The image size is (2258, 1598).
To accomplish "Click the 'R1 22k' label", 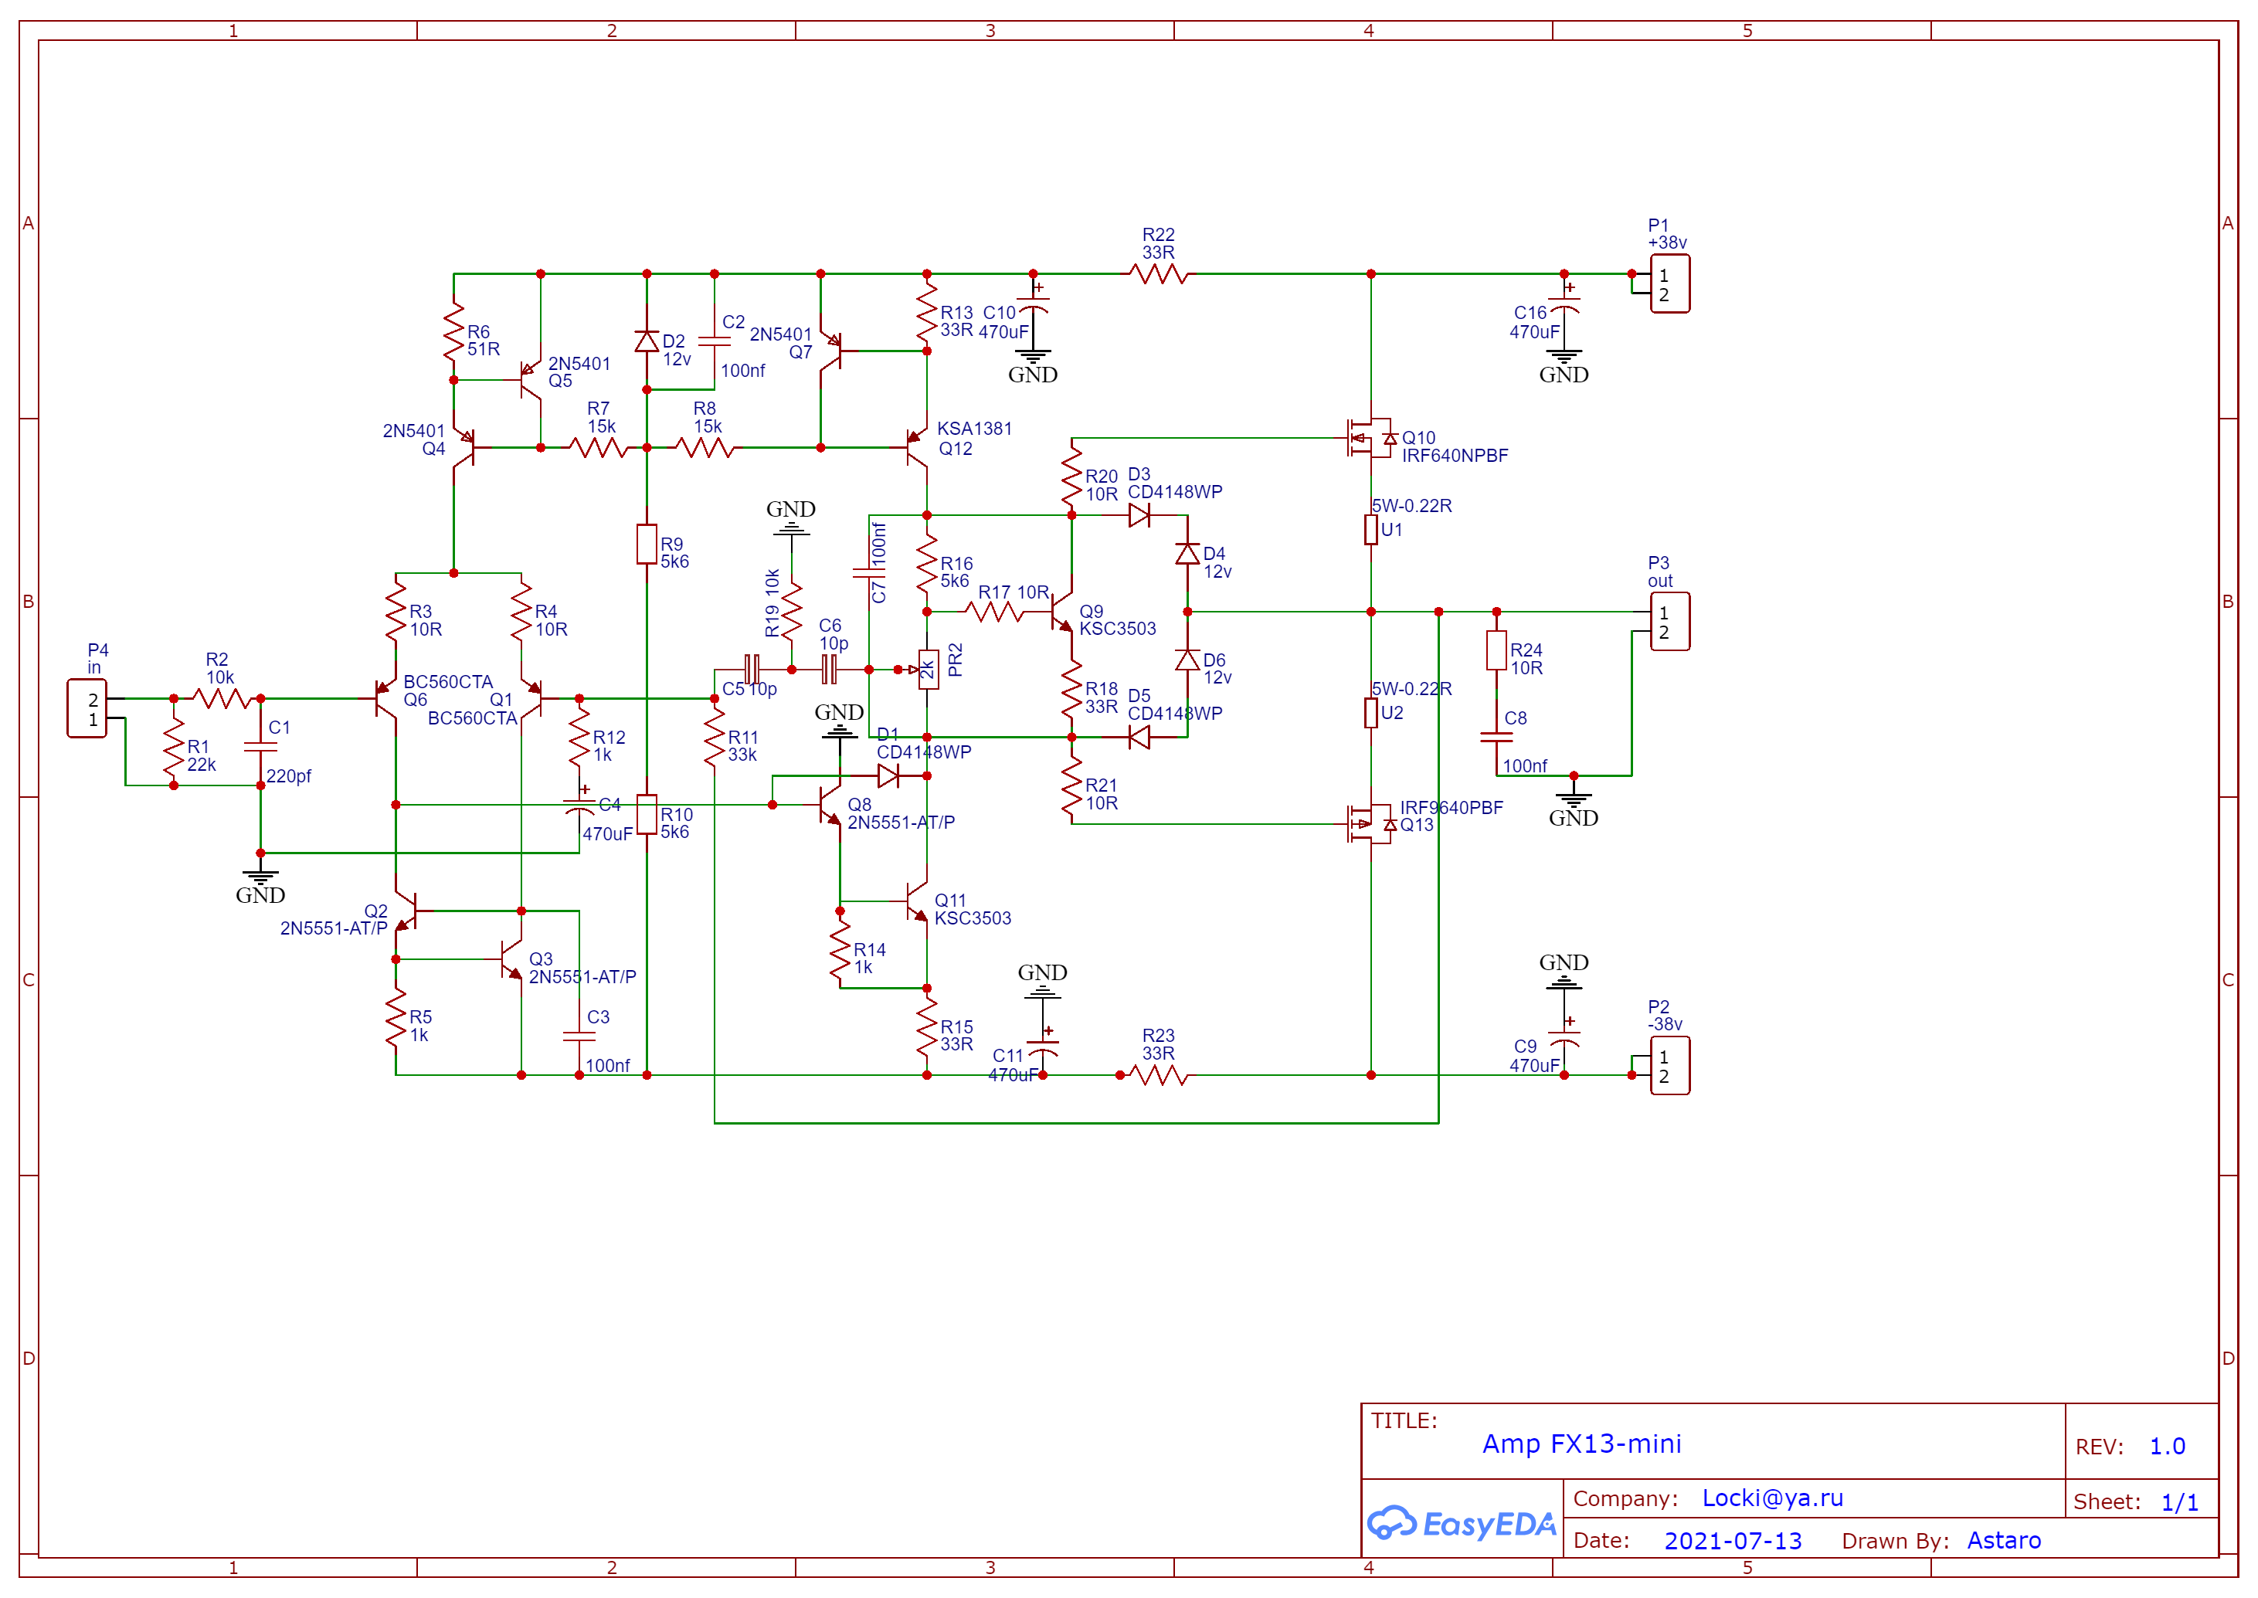I will point(202,755).
